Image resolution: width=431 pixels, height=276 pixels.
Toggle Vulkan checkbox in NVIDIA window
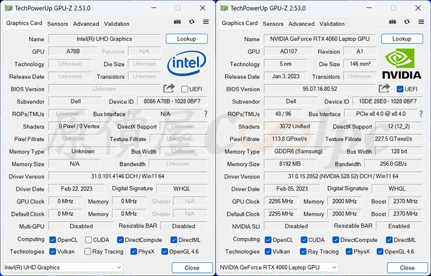[268, 251]
